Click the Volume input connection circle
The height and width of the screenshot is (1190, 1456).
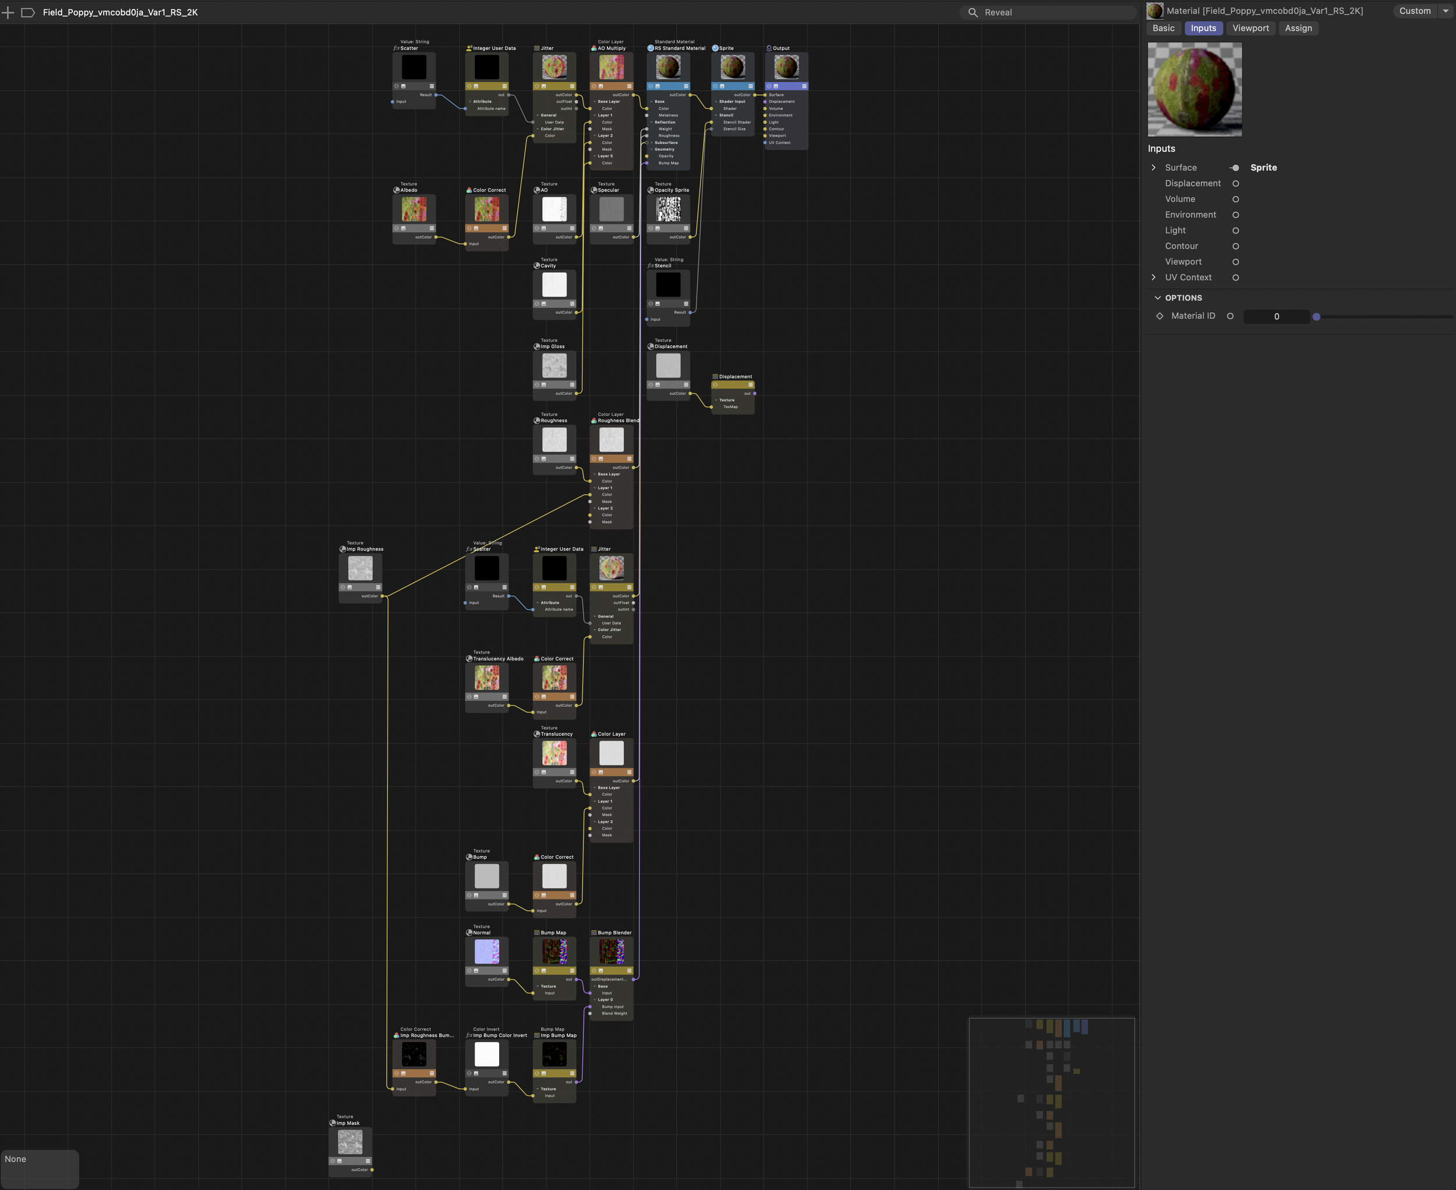coord(1235,199)
